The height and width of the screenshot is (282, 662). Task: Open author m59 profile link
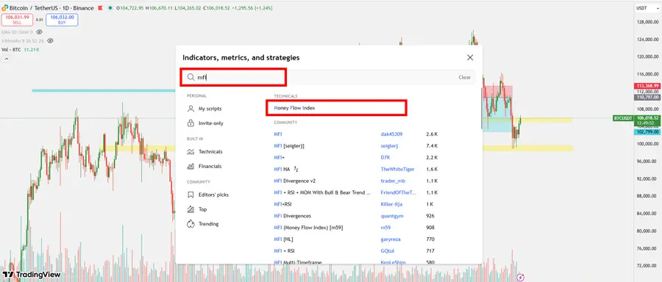point(385,228)
